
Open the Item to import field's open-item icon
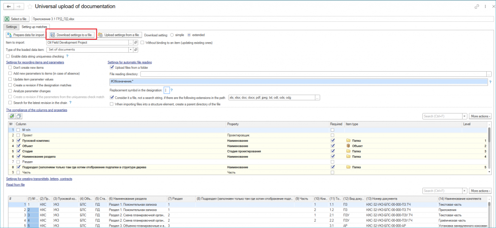pyautogui.click(x=136, y=43)
